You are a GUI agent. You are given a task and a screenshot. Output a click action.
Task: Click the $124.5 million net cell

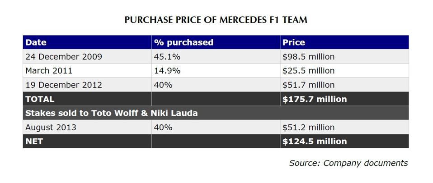click(x=315, y=141)
